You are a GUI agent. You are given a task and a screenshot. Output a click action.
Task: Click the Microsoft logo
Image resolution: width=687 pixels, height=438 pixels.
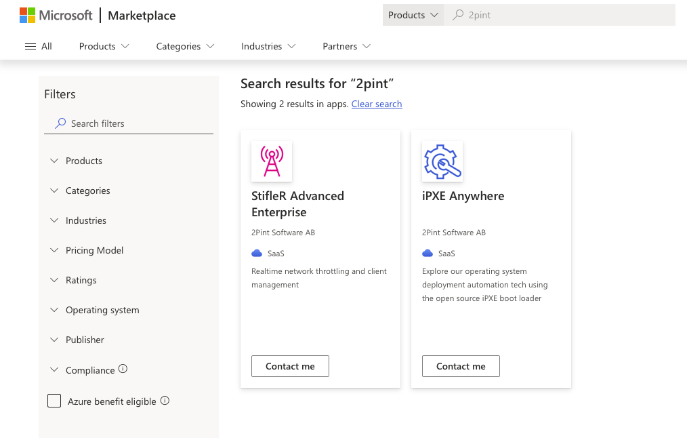(56, 16)
